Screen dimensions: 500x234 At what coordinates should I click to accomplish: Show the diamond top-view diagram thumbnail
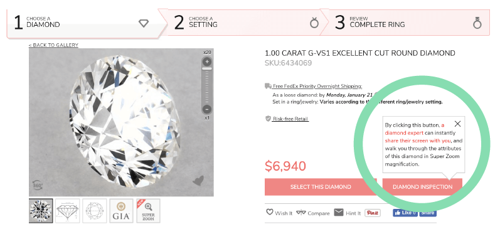94,210
